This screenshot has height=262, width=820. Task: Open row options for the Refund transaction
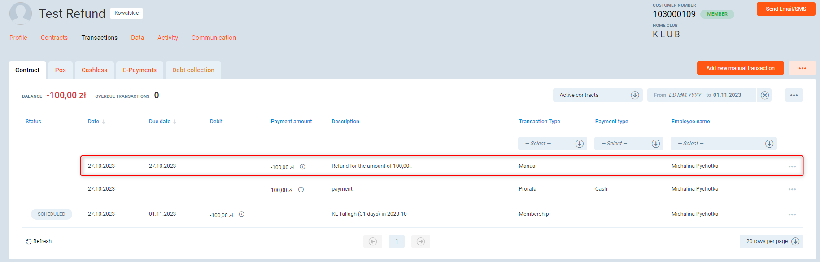pyautogui.click(x=792, y=166)
